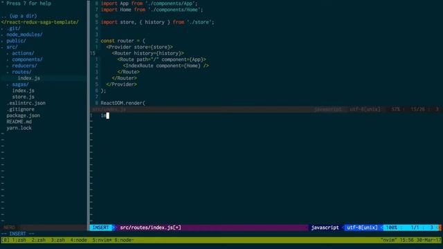Open index.js listed above store.js
Screen dimensions: 443x249
(23, 91)
